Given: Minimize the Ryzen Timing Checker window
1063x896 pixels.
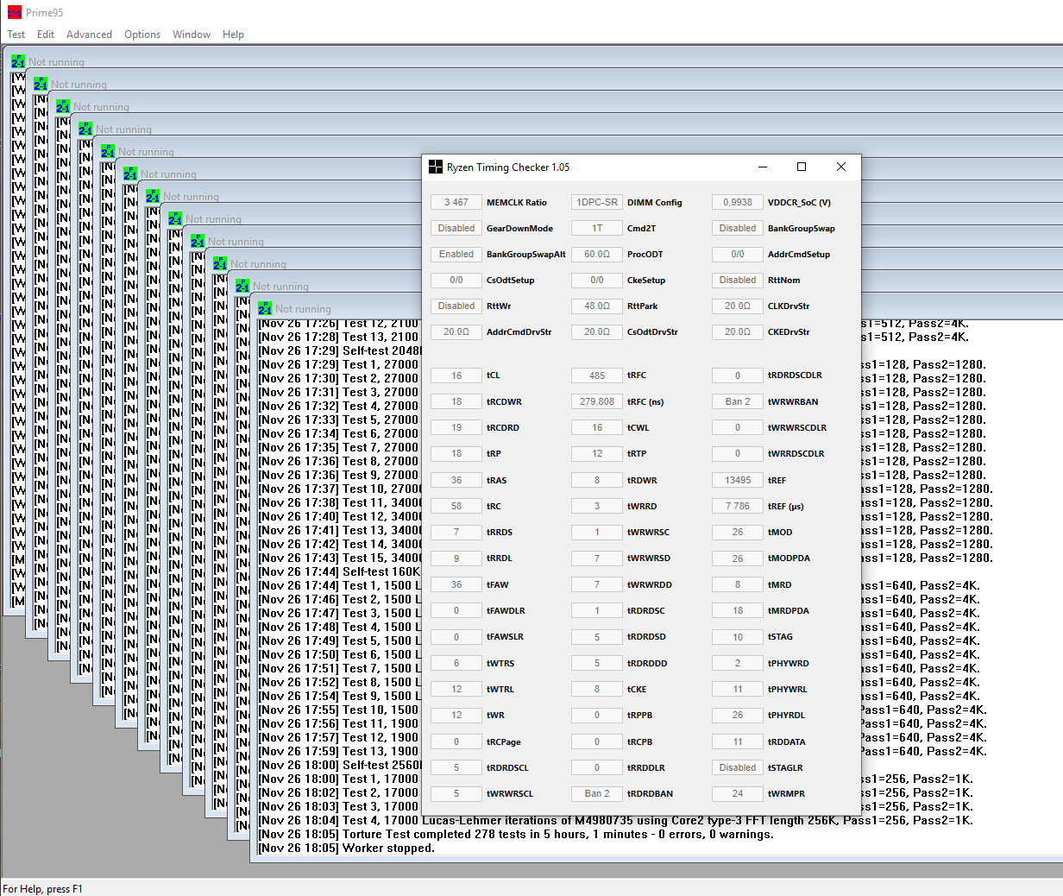Looking at the screenshot, I should [x=763, y=167].
